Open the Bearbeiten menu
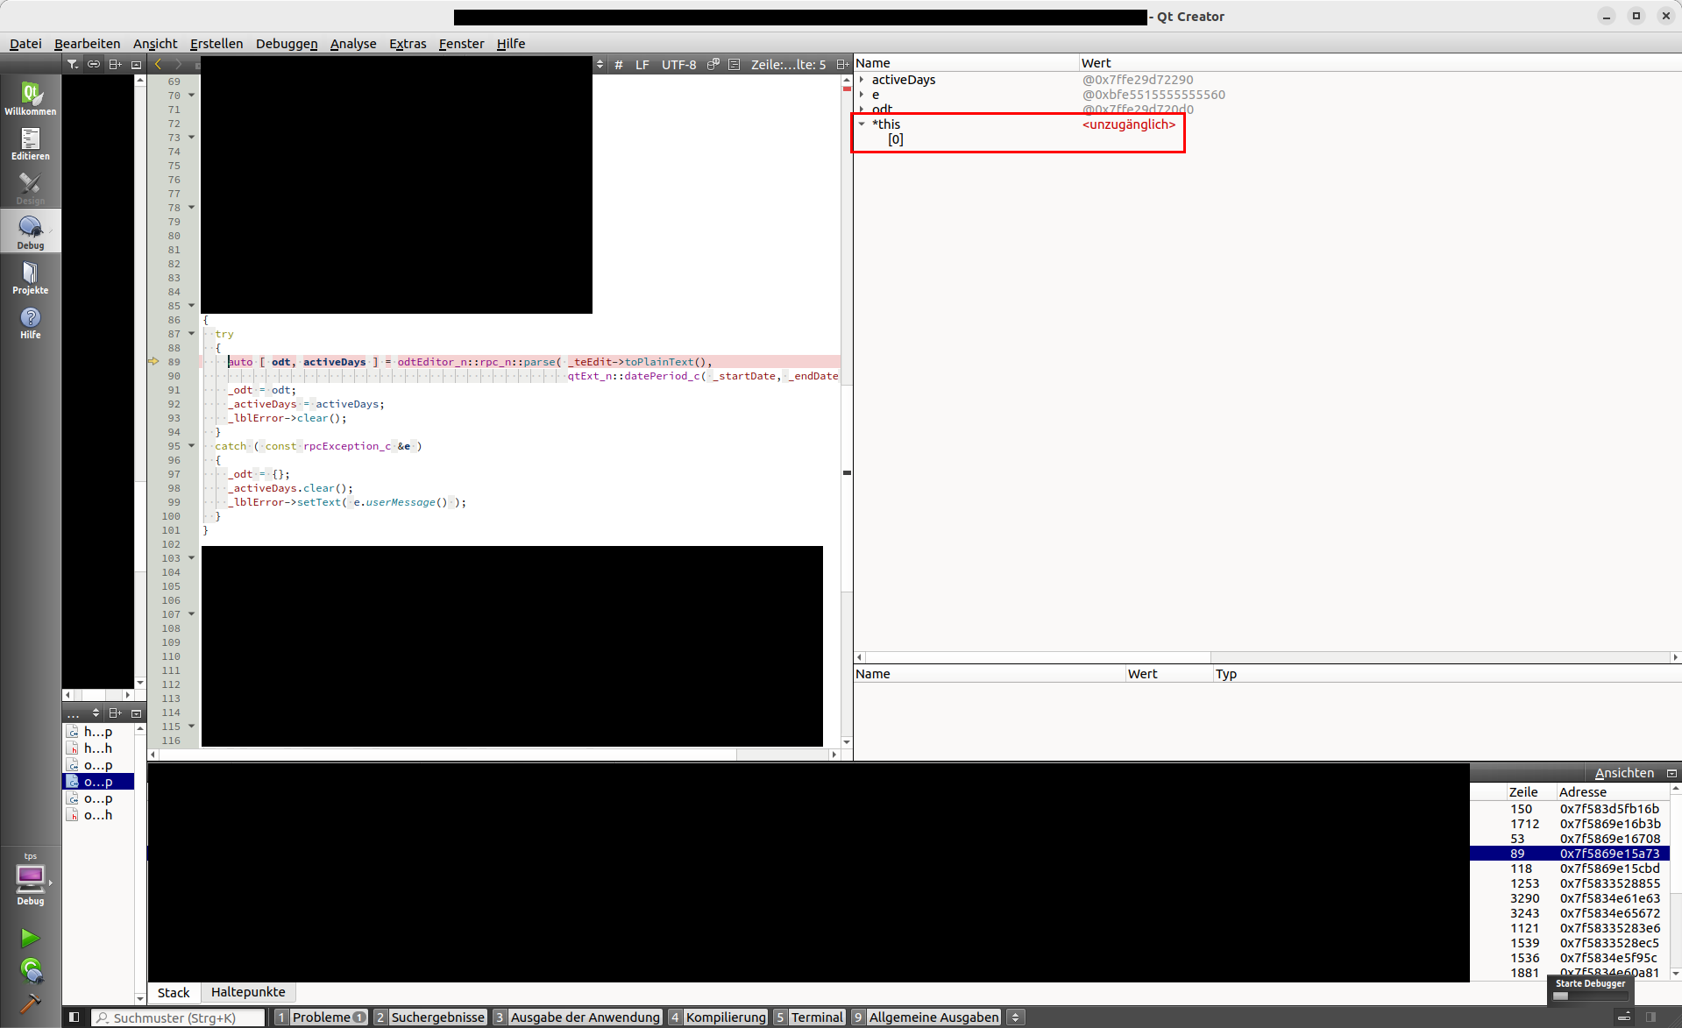1682x1028 pixels. pyautogui.click(x=88, y=44)
